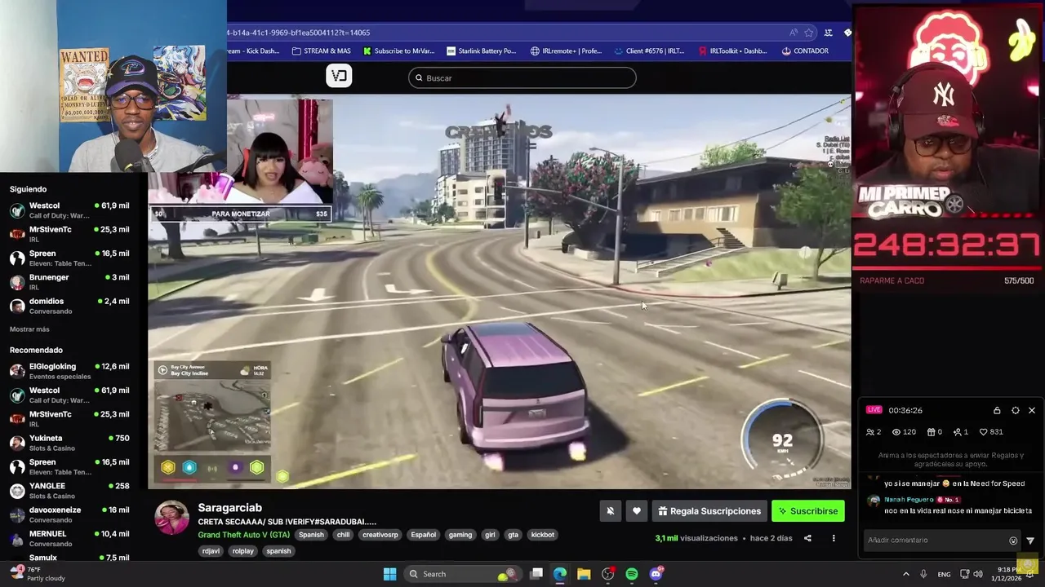Open weather widget 76°F Partly cloudy
This screenshot has height=587, width=1045.
[38, 574]
